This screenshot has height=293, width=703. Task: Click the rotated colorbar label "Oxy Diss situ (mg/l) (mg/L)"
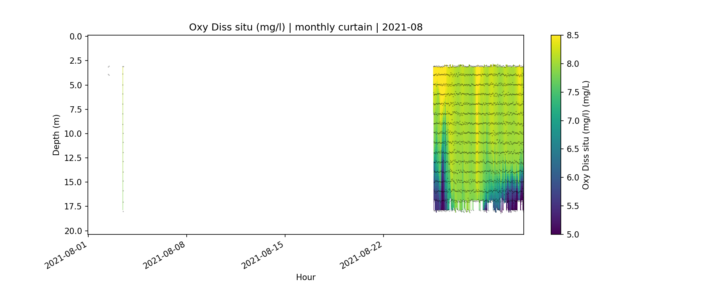pyautogui.click(x=586, y=135)
